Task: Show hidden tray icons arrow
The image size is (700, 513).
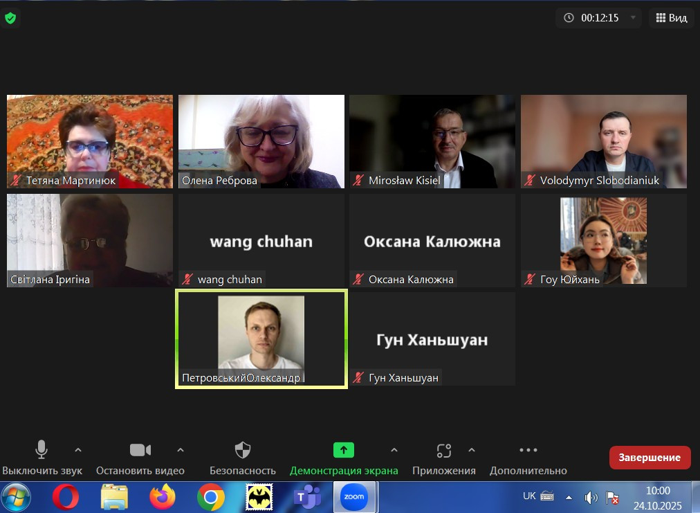Action: coord(569,497)
